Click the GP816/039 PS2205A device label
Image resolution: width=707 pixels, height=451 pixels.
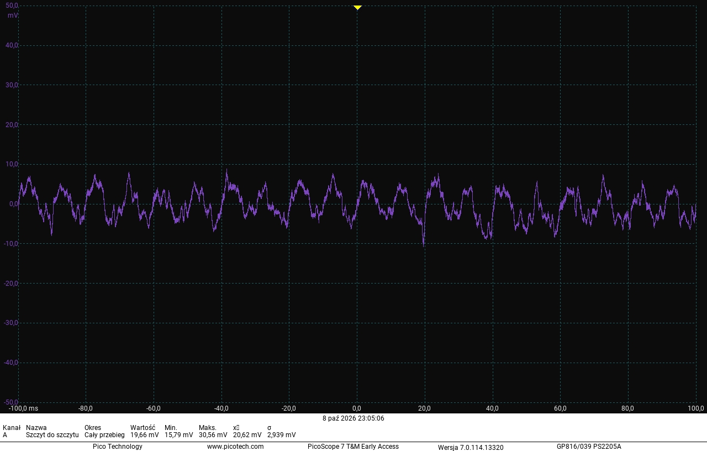[589, 447]
